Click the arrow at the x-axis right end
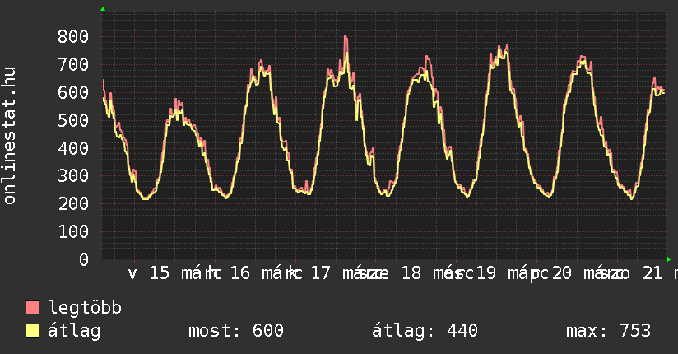The width and height of the screenshot is (678, 354). tap(668, 259)
